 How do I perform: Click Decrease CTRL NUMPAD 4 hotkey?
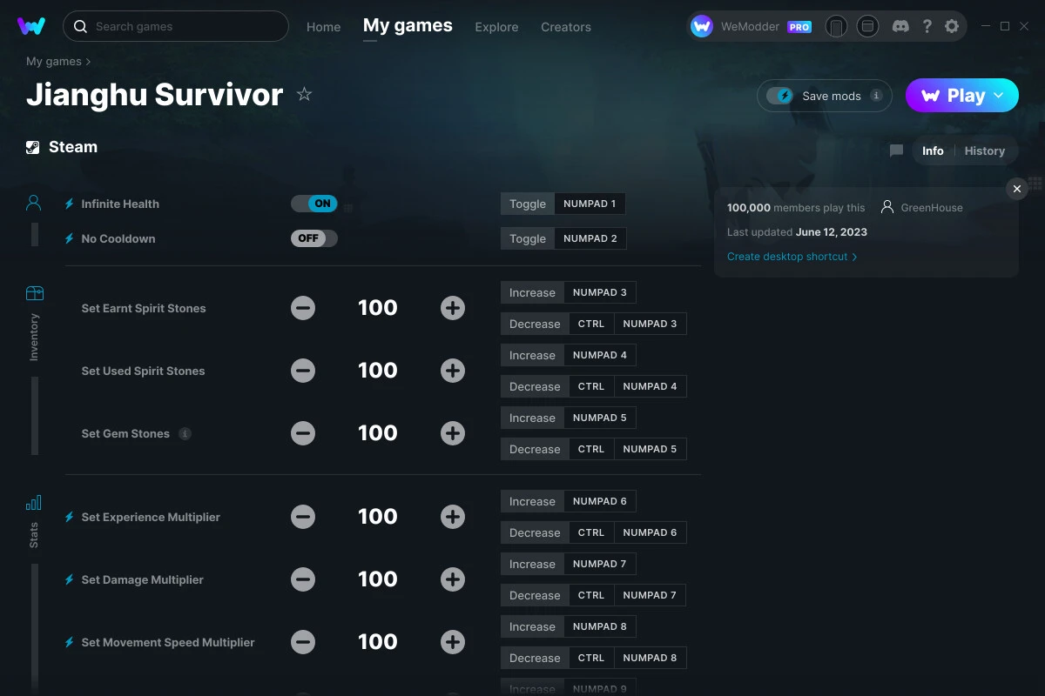click(593, 386)
